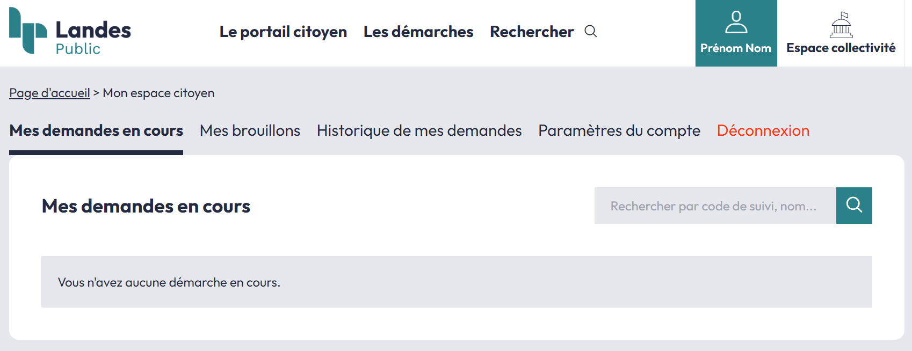Click the magnifier icon beside Rechercher
This screenshot has width=912, height=351.
click(591, 31)
